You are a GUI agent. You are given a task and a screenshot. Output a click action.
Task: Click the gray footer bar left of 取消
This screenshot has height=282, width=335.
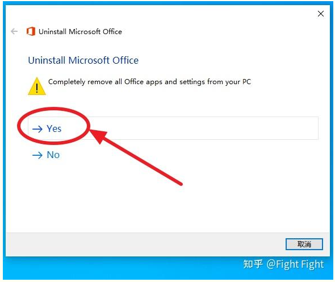(x=145, y=244)
